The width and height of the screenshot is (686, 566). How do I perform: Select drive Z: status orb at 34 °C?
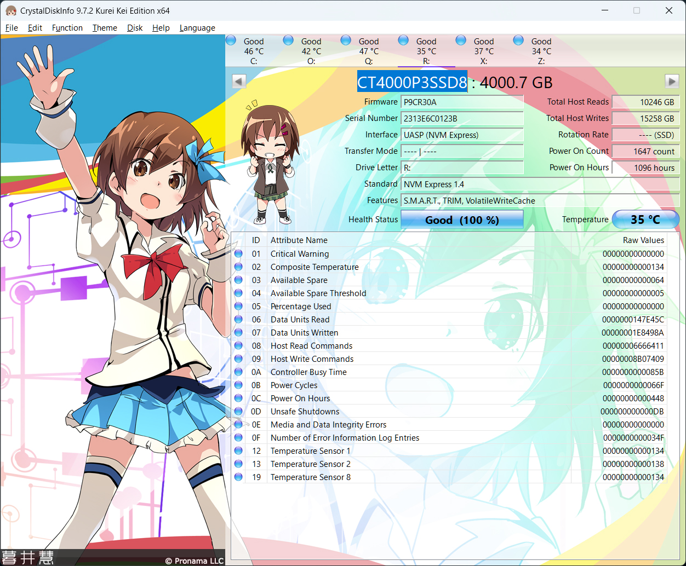pos(519,41)
